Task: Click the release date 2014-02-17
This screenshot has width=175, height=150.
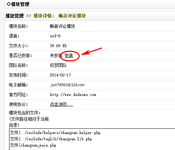Action: point(60,75)
